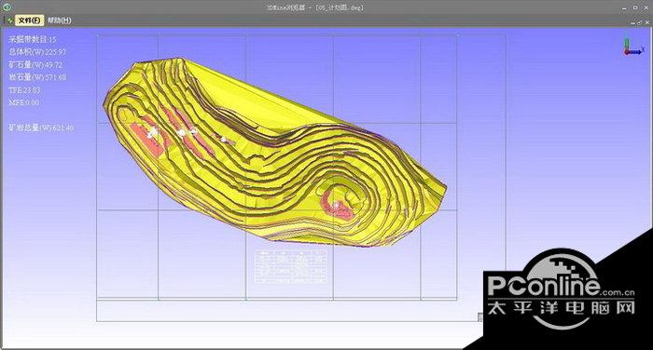This screenshot has width=653, height=350.
Task: Click the round application icon in title bar
Action: (7, 7)
